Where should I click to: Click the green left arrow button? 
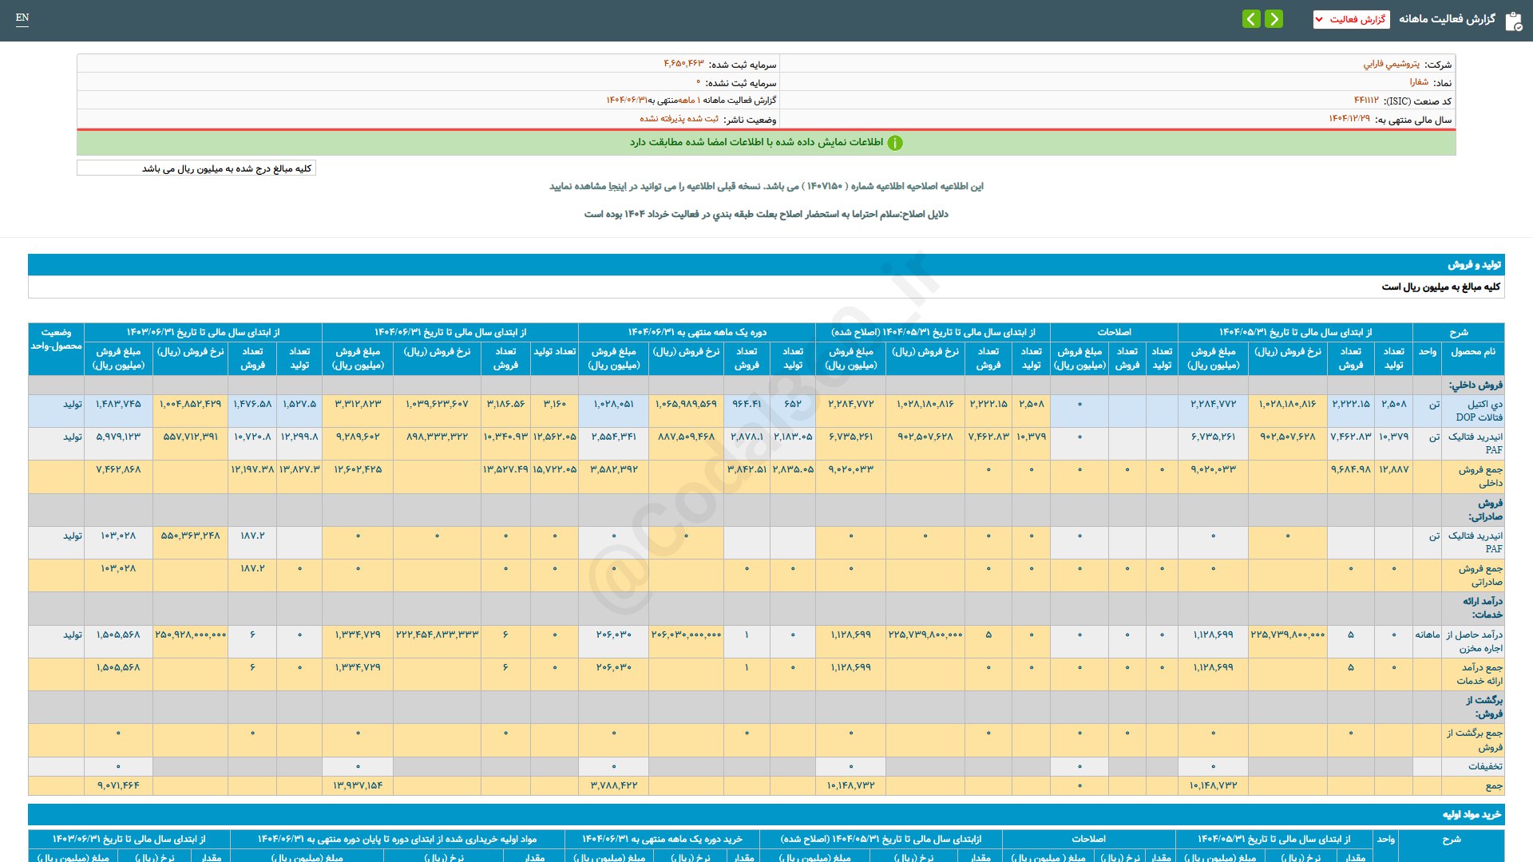click(x=1251, y=18)
